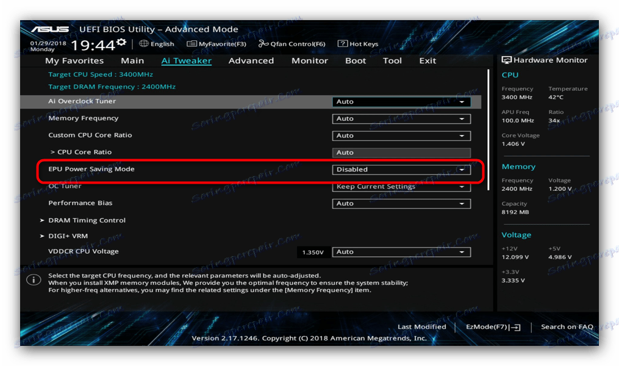The height and width of the screenshot is (366, 619).
Task: Click APU Freq value 100.0 MHz
Action: [x=518, y=120]
